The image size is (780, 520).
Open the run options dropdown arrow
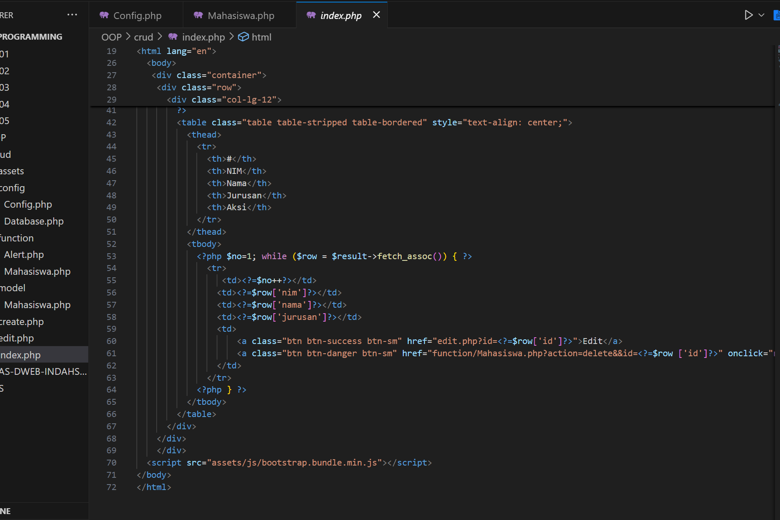point(761,15)
